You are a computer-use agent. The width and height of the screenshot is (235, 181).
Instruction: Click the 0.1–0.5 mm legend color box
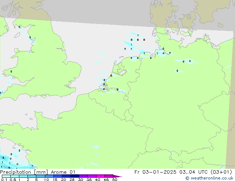pos(6,176)
